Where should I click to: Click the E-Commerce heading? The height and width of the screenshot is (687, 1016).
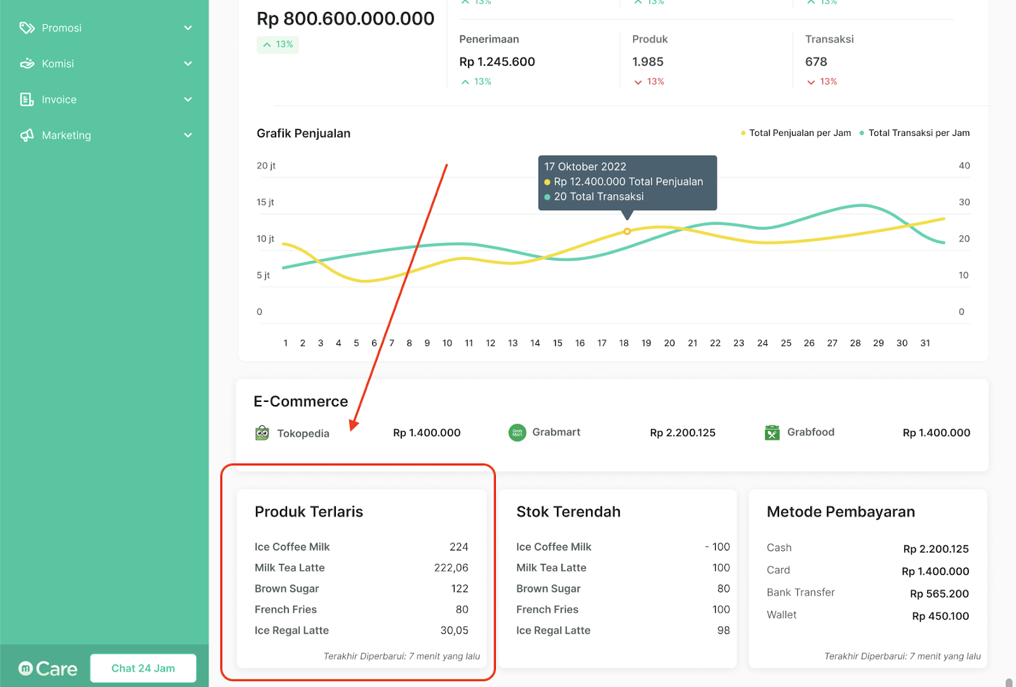[x=301, y=401]
